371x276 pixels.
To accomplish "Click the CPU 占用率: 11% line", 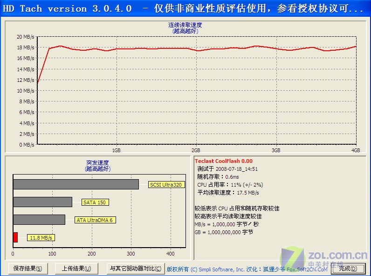I will [230, 185].
